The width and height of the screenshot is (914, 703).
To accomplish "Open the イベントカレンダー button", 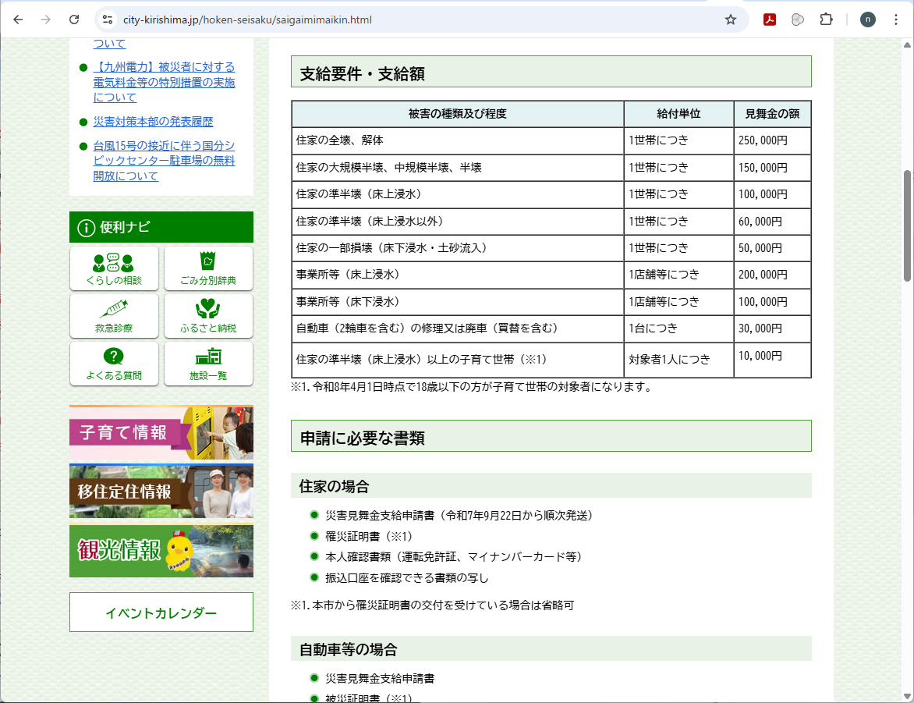I will 161,612.
